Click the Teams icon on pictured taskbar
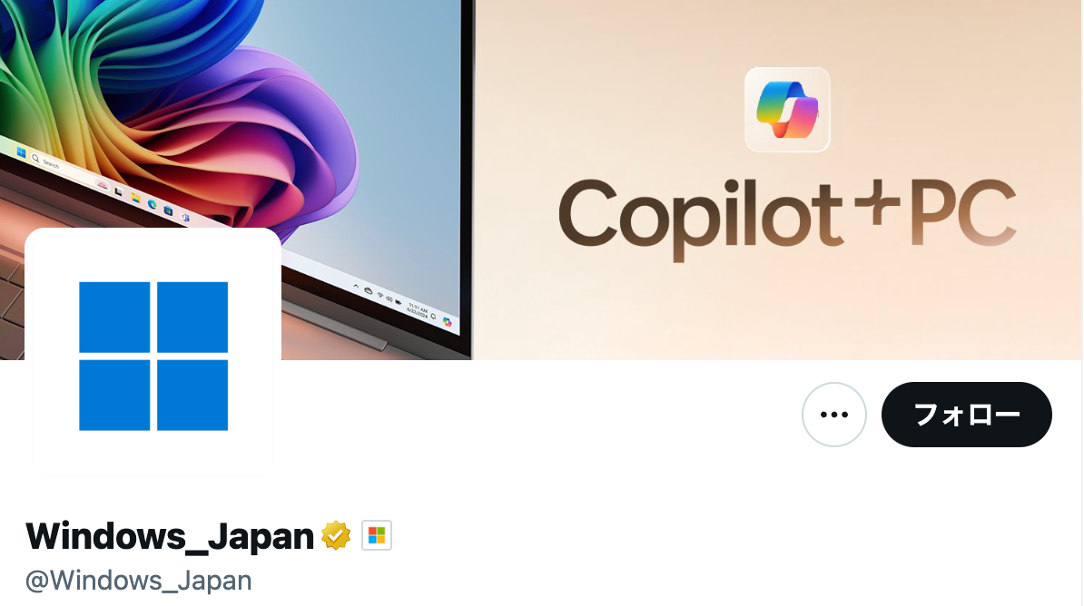Image resolution: width=1084 pixels, height=606 pixels. 185,217
